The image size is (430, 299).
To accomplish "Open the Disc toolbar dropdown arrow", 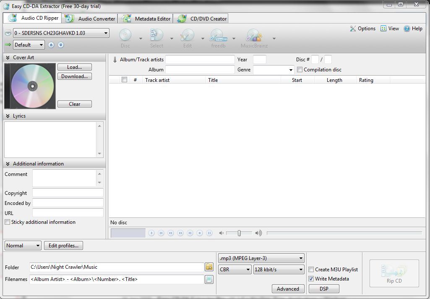I will point(141,39).
